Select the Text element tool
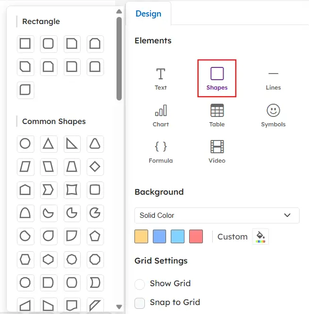Viewport: 309px width, 314px height. point(160,78)
